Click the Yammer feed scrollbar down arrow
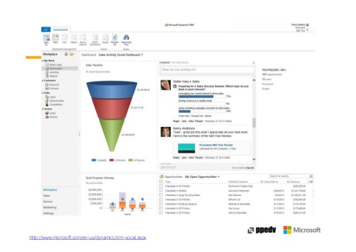This screenshot has height=252, width=356. (x=254, y=159)
